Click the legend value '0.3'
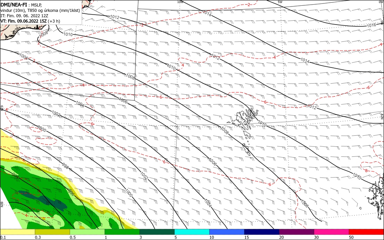The width and height of the screenshot is (384, 240). [38, 237]
